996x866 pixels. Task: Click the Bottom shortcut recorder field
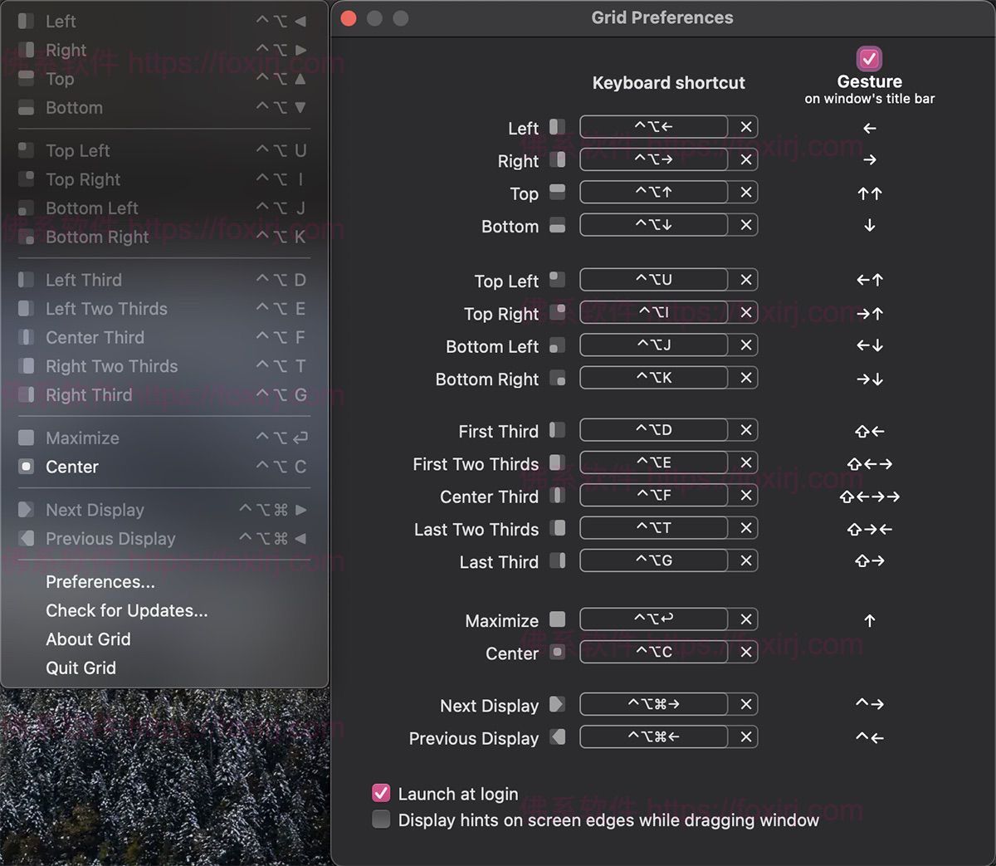tap(654, 224)
